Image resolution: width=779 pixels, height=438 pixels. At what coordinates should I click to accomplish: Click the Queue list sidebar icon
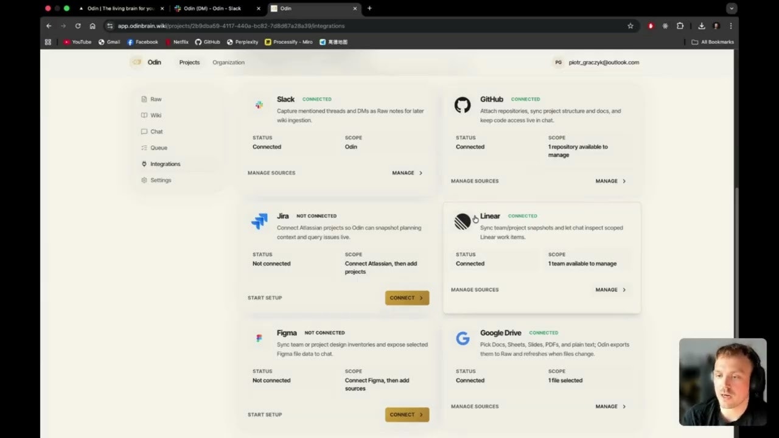point(144,148)
